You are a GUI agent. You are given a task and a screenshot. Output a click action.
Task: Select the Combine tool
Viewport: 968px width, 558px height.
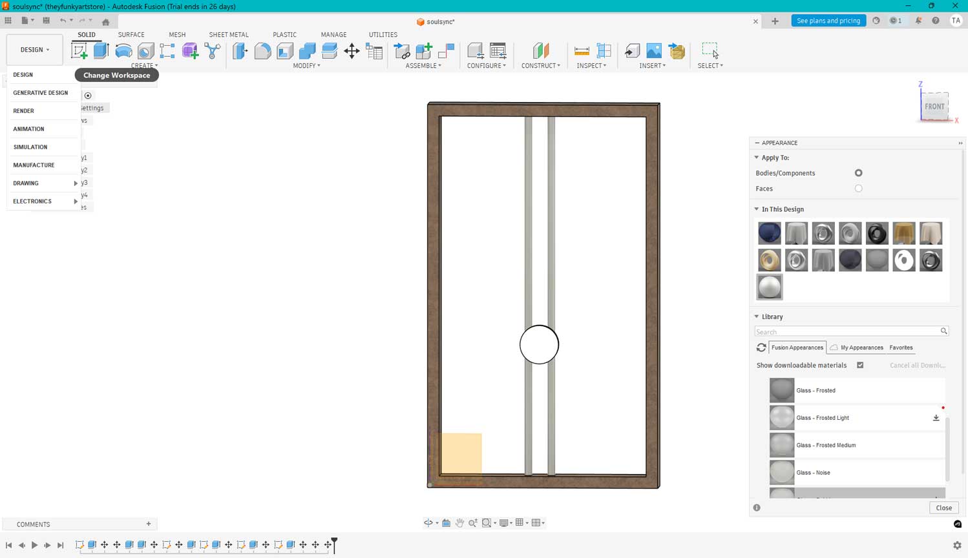point(308,51)
